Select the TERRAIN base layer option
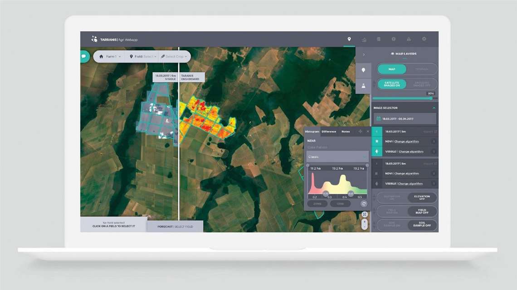The height and width of the screenshot is (290, 517). tap(422, 69)
